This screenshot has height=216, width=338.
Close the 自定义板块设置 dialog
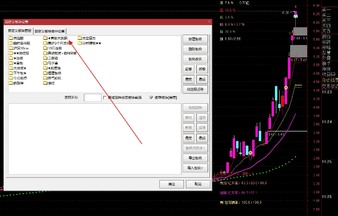pos(209,22)
